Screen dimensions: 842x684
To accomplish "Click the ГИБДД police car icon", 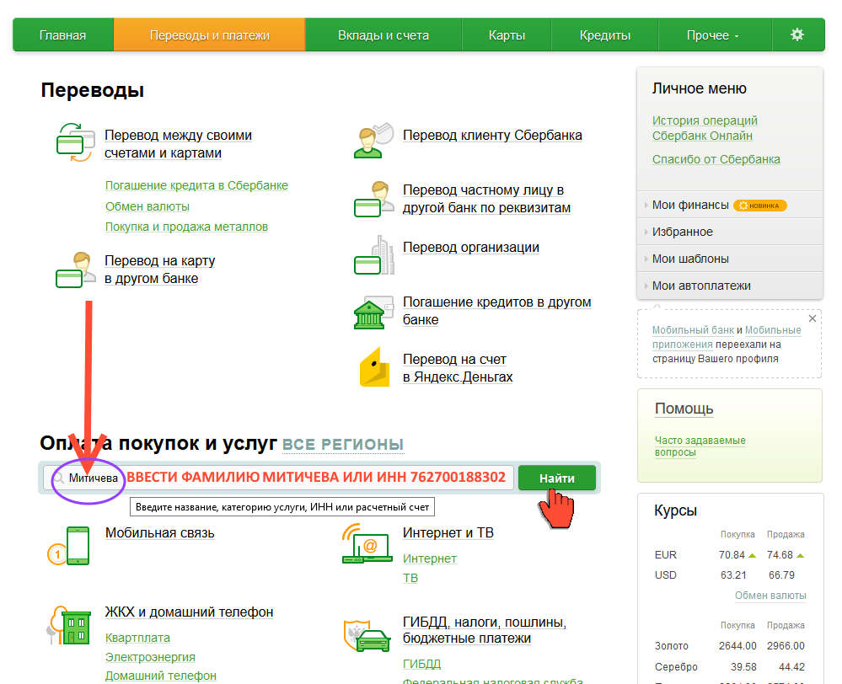I will tap(367, 635).
